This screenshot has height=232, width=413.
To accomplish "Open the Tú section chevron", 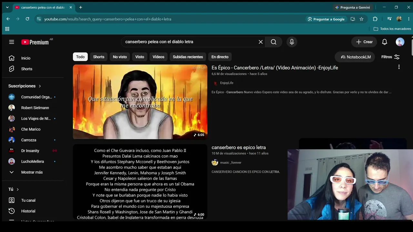I will click(x=18, y=189).
